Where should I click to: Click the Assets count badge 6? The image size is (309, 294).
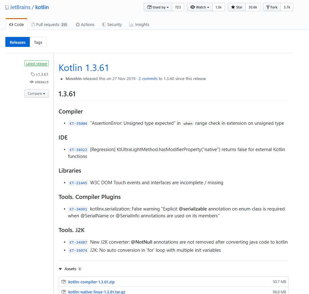[80, 269]
